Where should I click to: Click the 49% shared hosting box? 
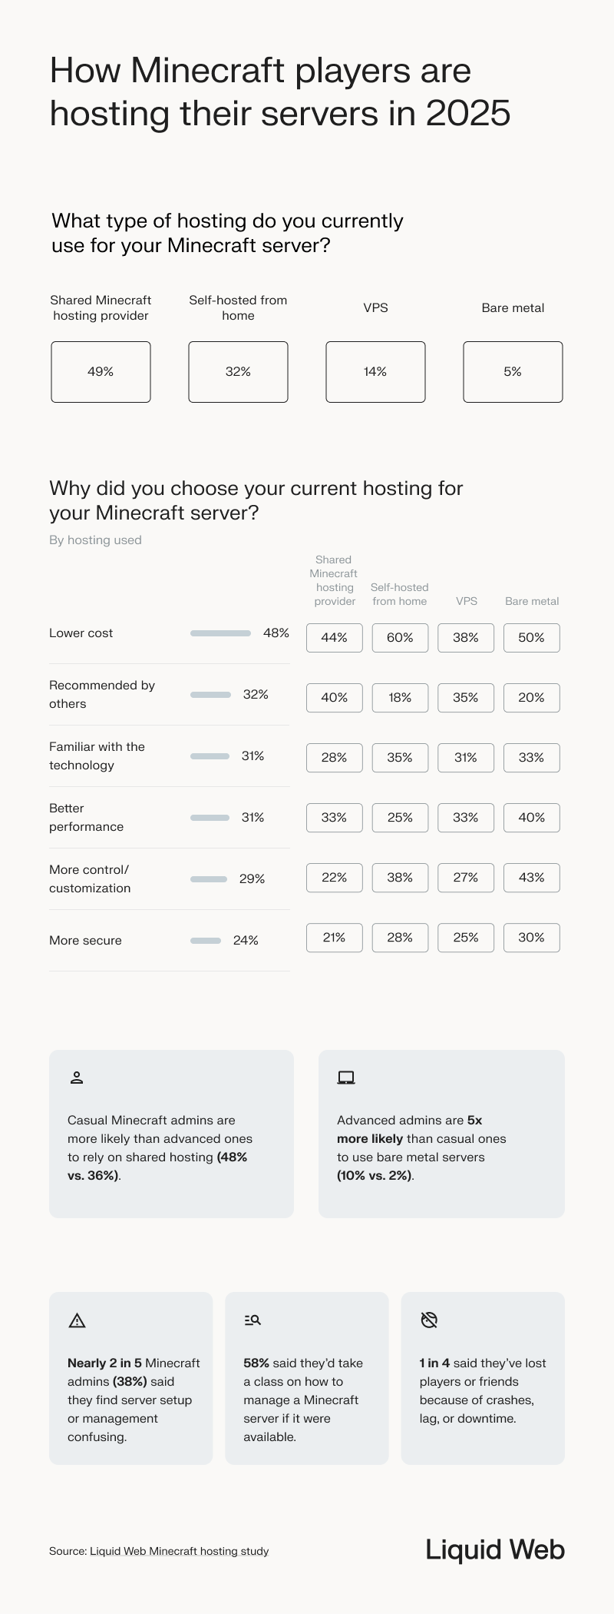101,372
